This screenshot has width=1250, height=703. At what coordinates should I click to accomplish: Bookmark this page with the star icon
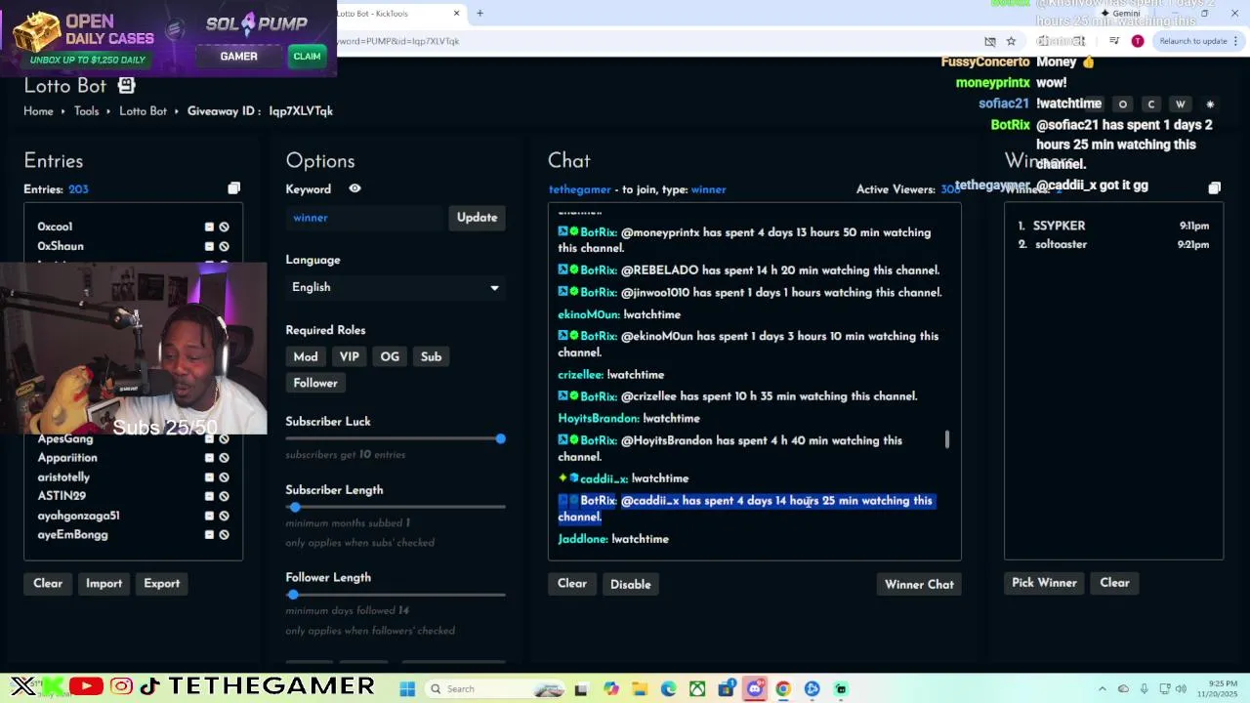(1011, 41)
